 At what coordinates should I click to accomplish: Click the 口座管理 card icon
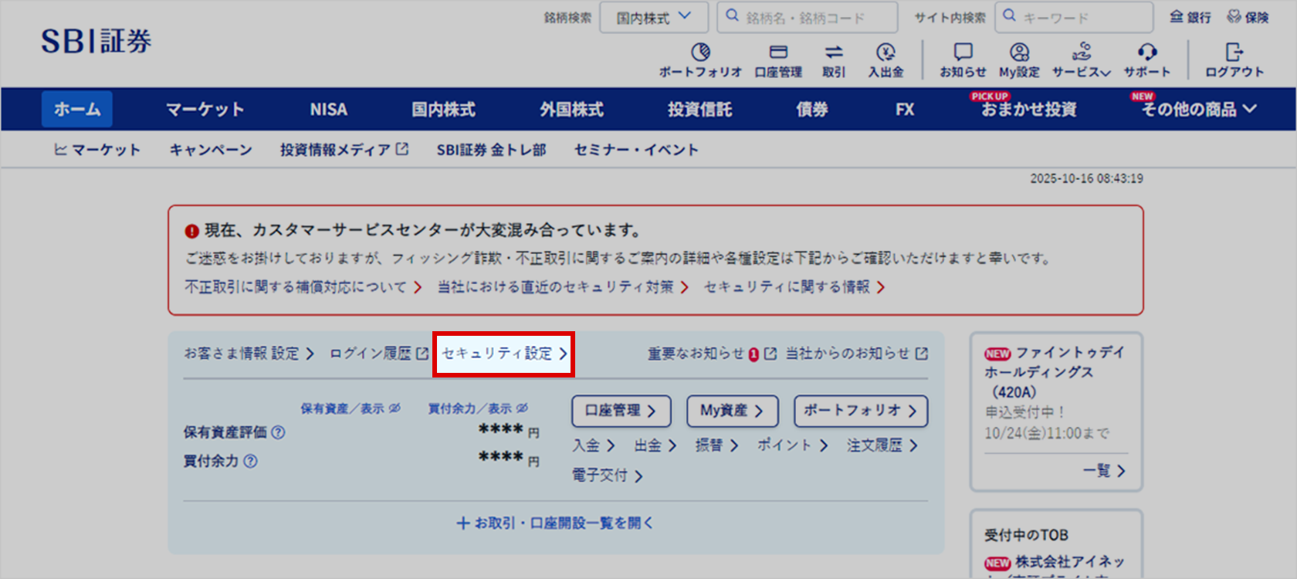point(778,52)
